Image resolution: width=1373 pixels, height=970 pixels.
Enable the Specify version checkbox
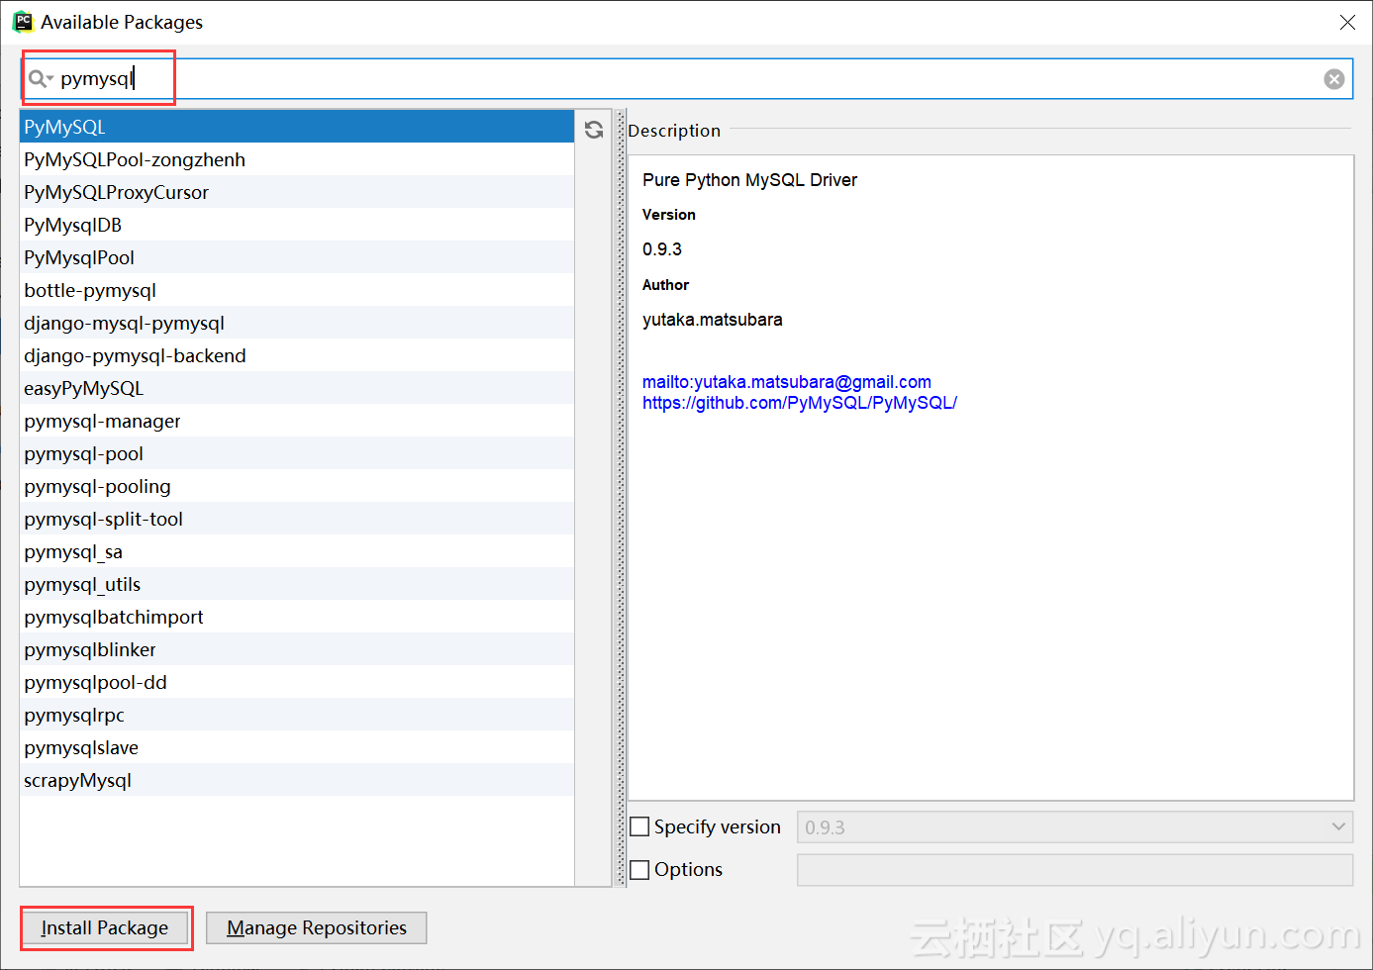click(x=640, y=826)
